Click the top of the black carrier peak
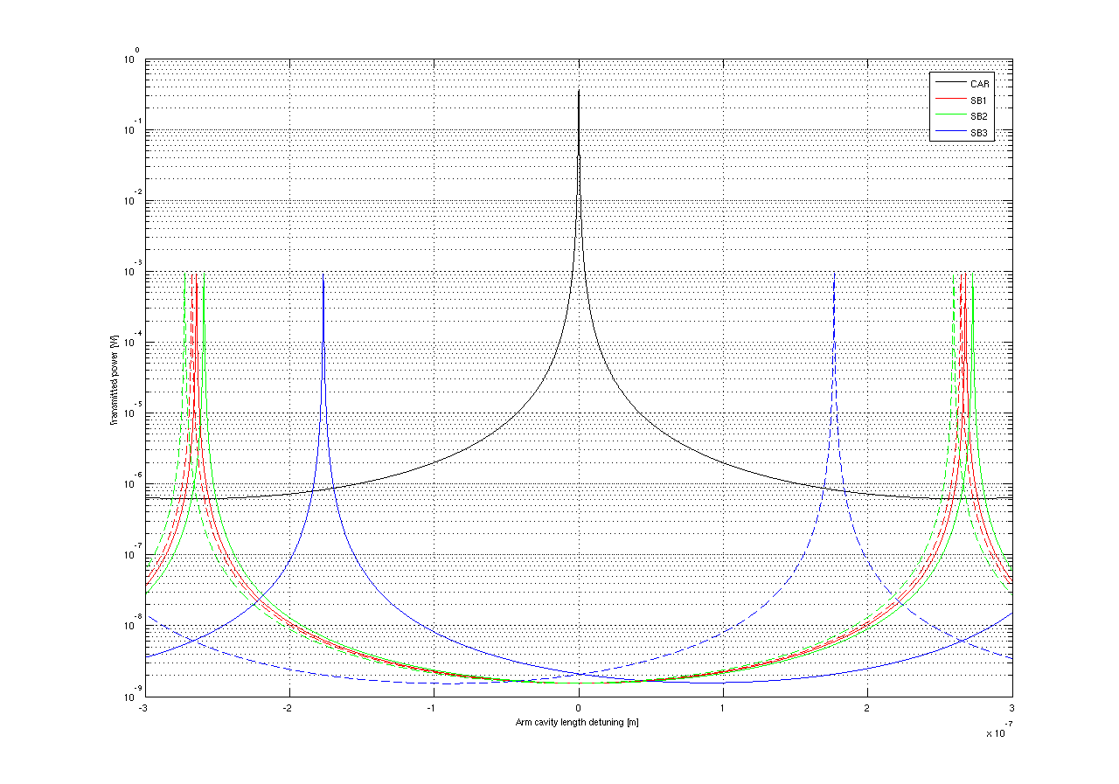This screenshot has height=784, width=1119. [x=579, y=92]
